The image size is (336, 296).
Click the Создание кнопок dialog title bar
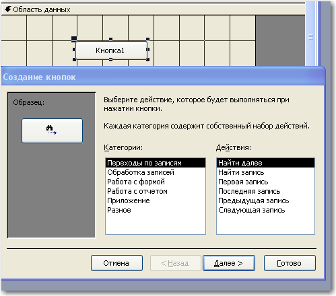(x=163, y=77)
